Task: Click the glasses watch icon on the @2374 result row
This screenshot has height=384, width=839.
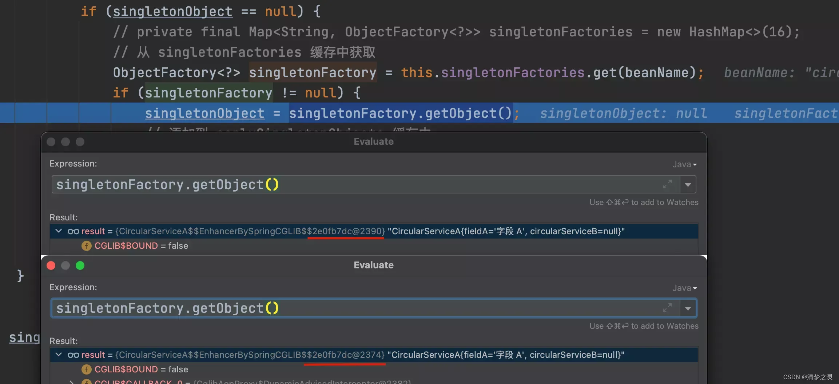Action: [73, 355]
